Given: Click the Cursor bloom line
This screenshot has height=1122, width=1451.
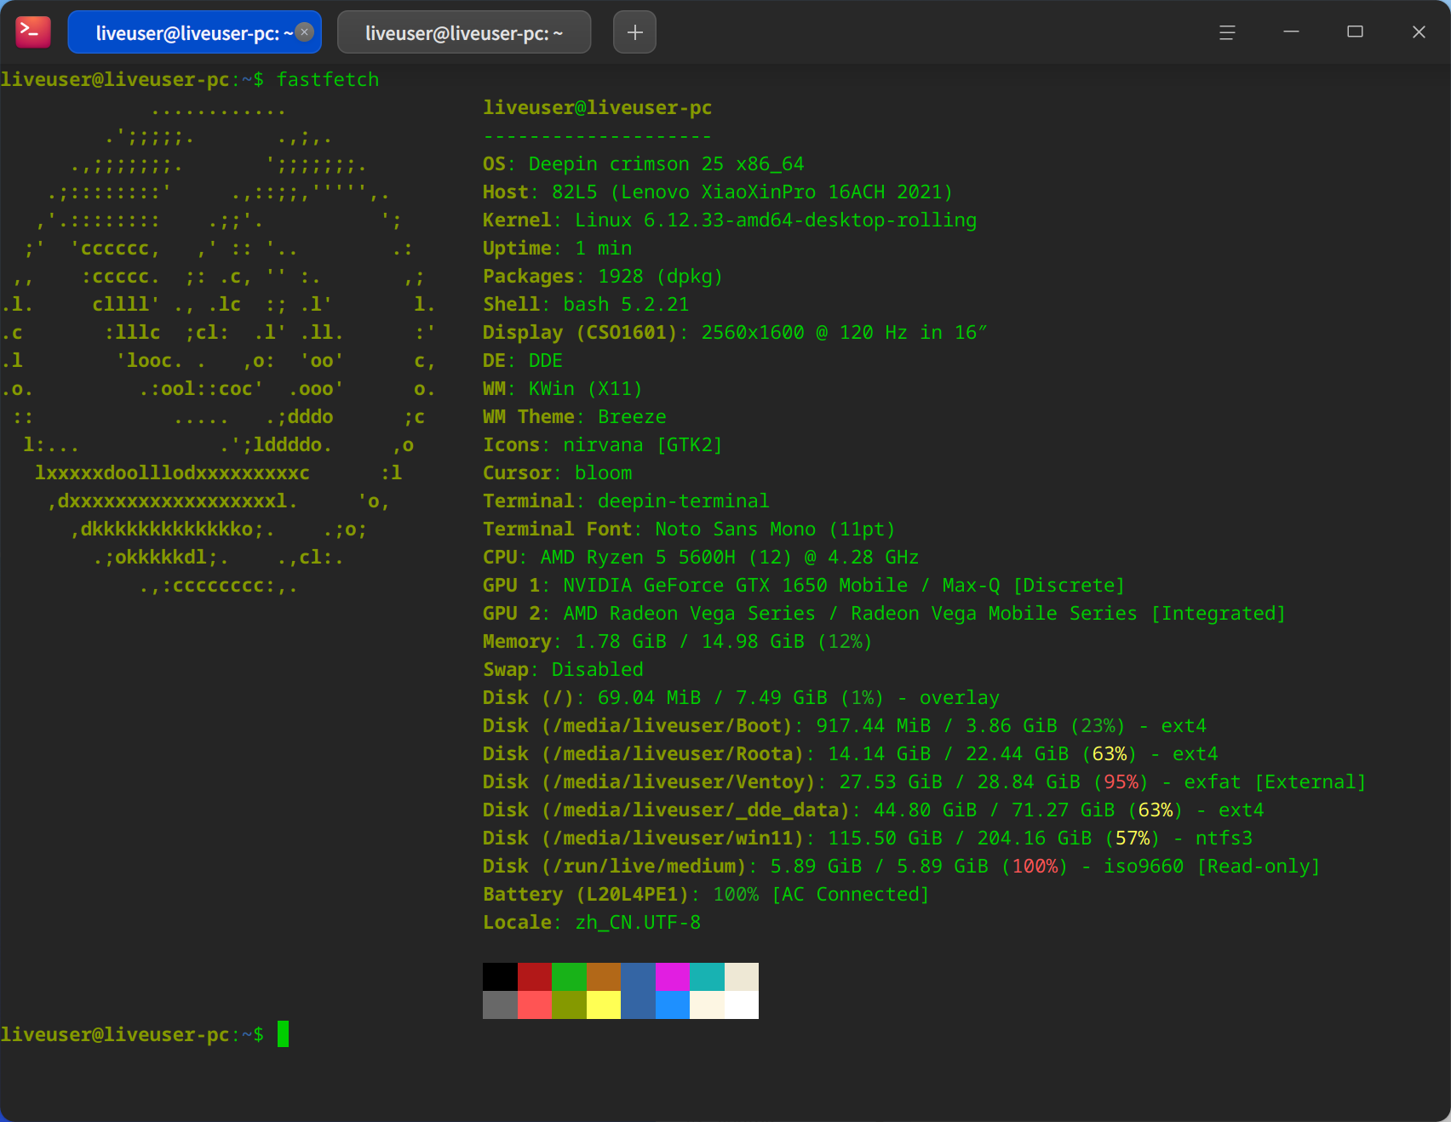Looking at the screenshot, I should (558, 472).
